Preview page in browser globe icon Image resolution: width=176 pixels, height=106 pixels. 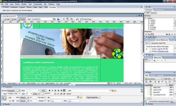(58, 19)
